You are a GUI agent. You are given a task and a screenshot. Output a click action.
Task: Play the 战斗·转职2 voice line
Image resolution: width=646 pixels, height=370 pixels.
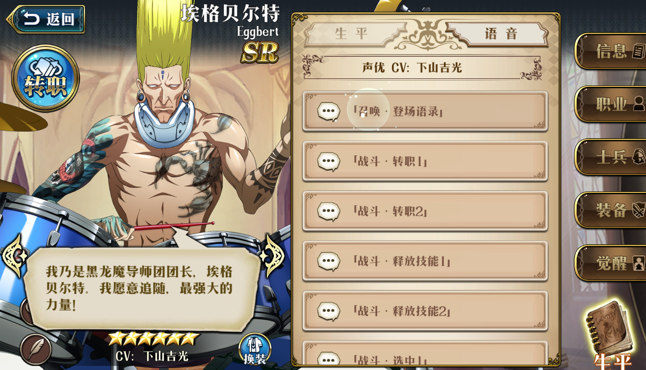[x=425, y=211]
